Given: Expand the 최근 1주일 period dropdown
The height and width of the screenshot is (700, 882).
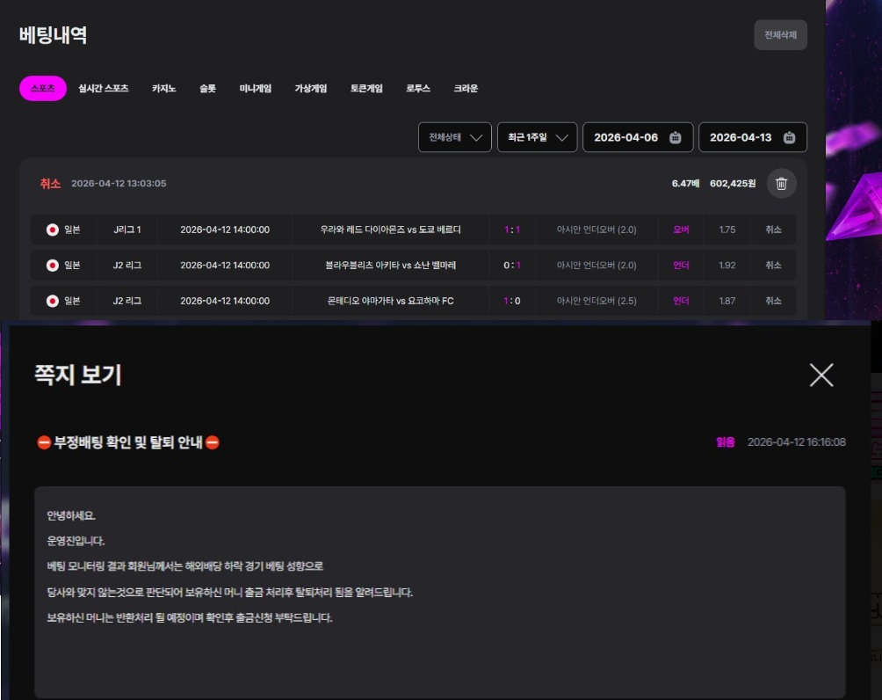Looking at the screenshot, I should pyautogui.click(x=537, y=137).
